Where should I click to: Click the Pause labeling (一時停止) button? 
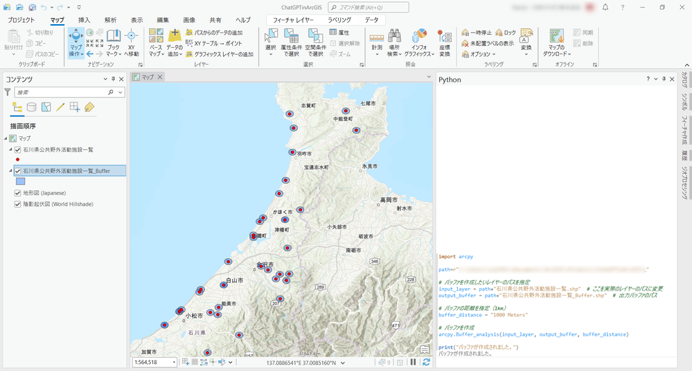click(x=477, y=33)
